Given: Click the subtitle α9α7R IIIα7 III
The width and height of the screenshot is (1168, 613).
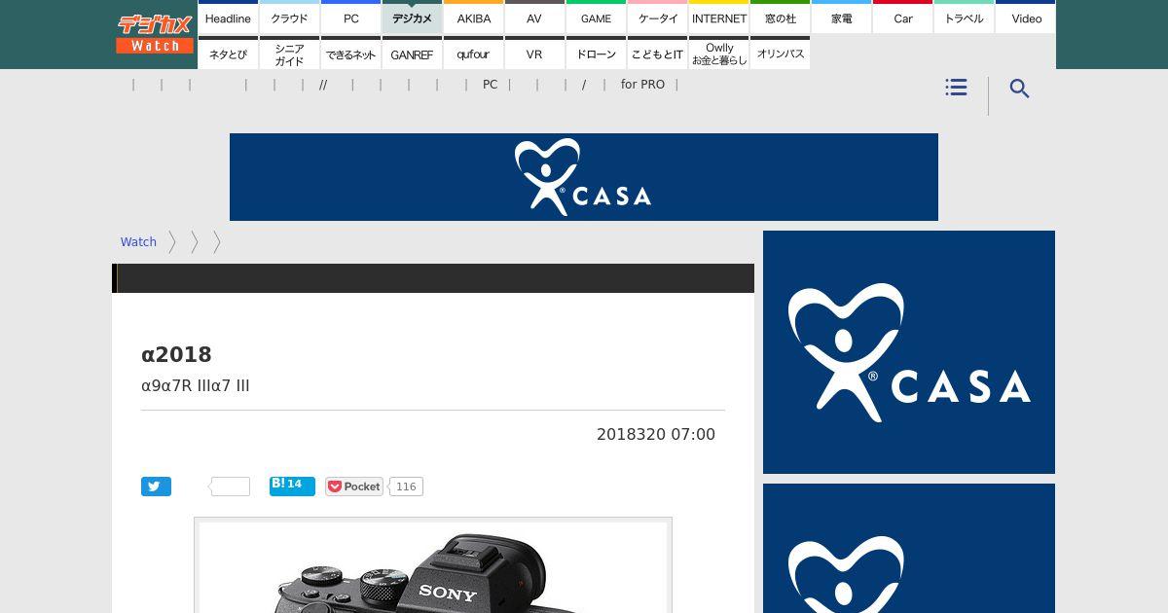Looking at the screenshot, I should coord(196,385).
